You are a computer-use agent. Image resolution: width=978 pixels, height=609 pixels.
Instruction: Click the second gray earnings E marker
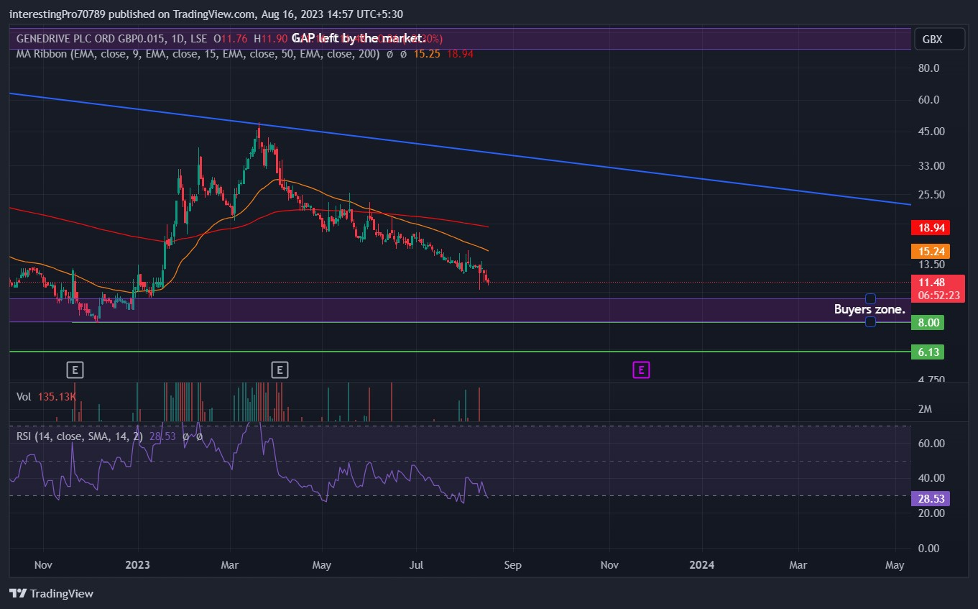tap(280, 370)
